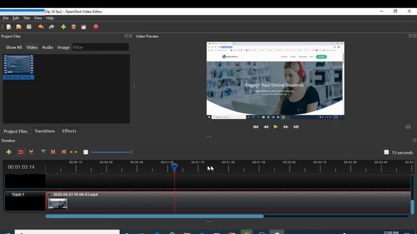This screenshot has width=417, height=234.
Task: Adjust the timeline zoom slider
Action: pyautogui.click(x=112, y=152)
